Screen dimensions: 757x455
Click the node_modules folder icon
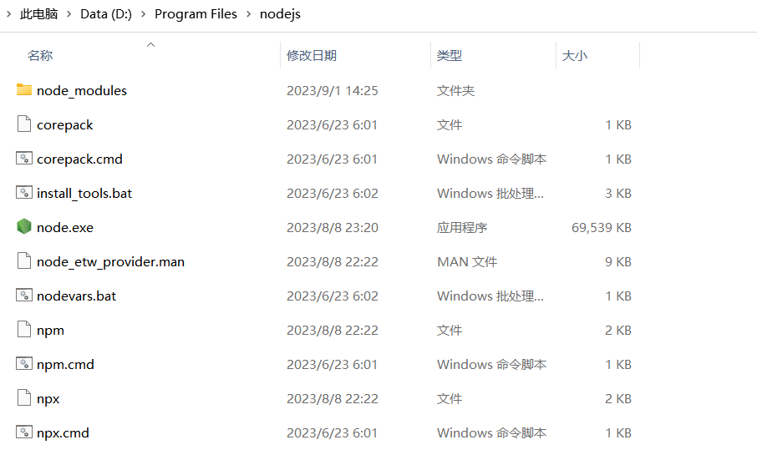coord(24,89)
